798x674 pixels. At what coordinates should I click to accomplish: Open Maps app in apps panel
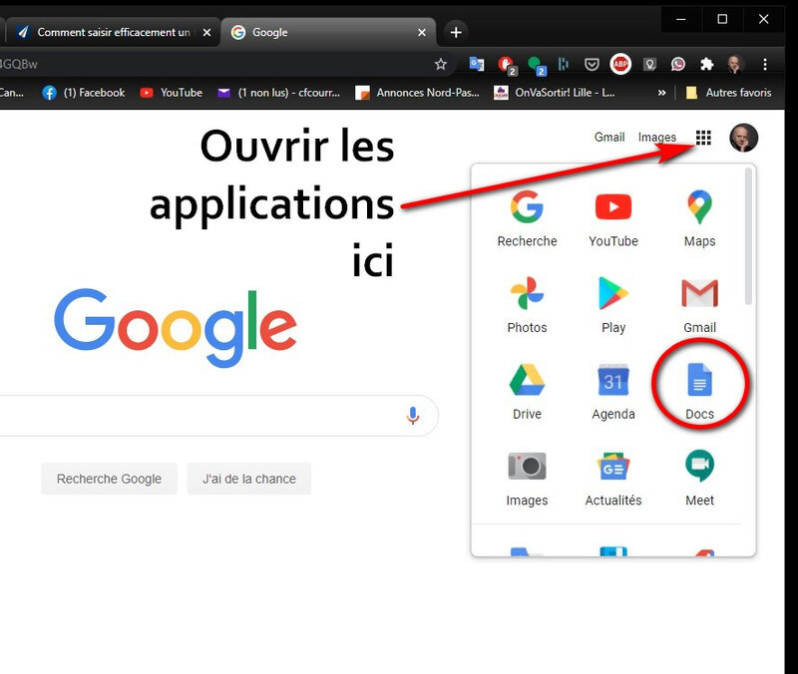700,218
